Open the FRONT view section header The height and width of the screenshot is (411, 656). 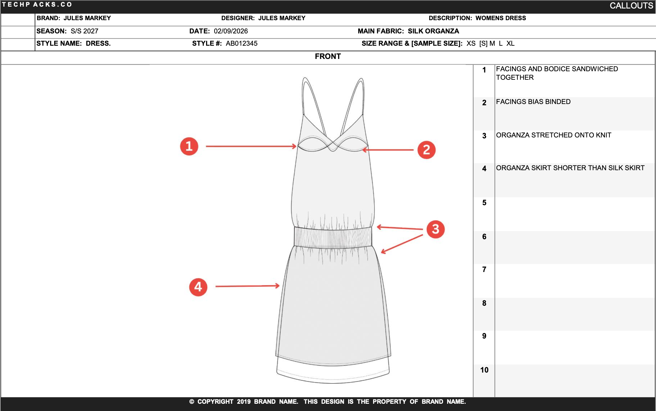pyautogui.click(x=328, y=56)
